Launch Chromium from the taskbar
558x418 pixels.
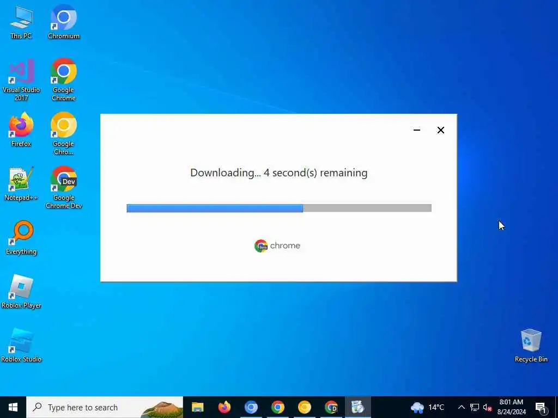[251, 407]
